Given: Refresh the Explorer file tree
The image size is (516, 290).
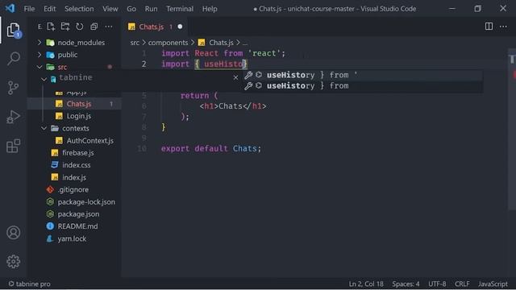Looking at the screenshot, I should tap(80, 27).
